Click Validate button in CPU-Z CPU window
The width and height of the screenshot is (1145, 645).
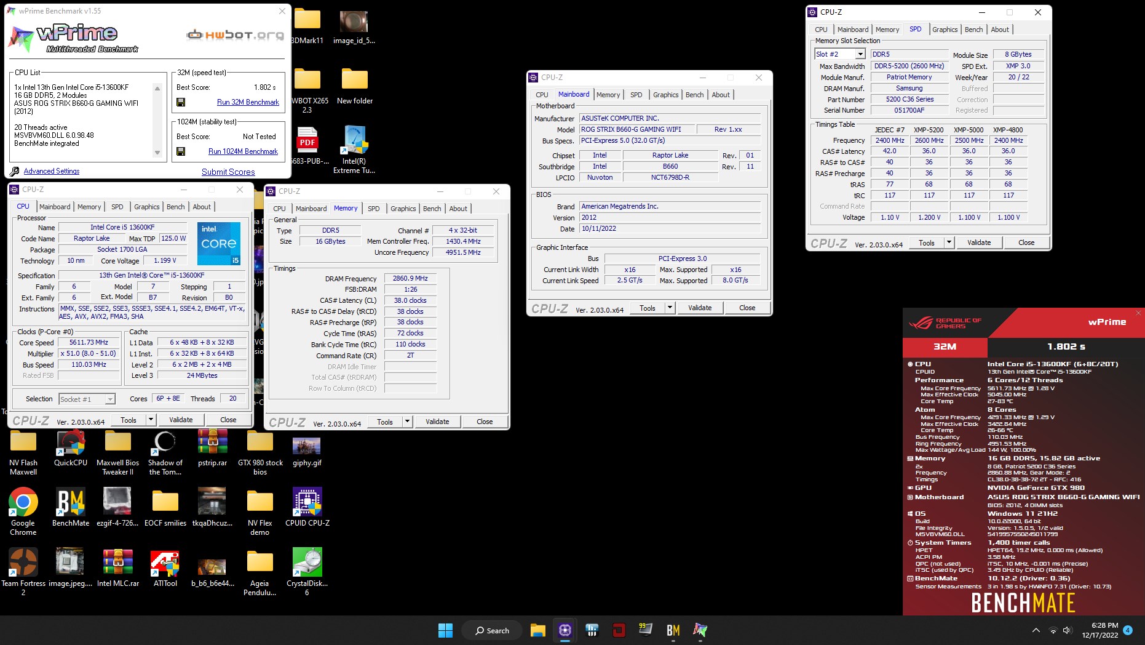[x=181, y=420]
